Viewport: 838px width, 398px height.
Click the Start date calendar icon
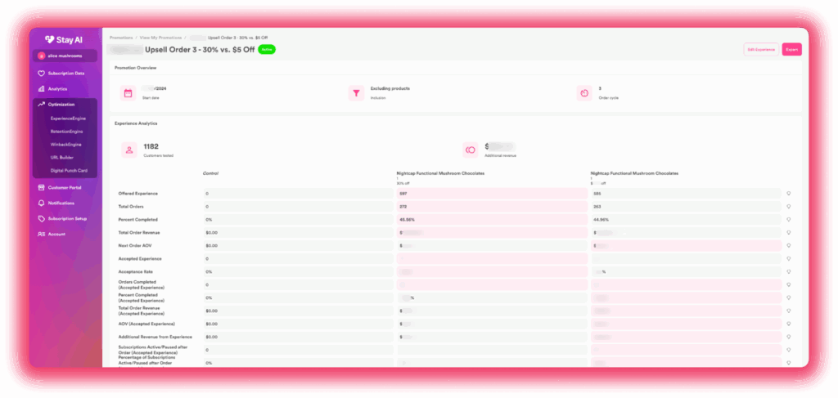[128, 93]
